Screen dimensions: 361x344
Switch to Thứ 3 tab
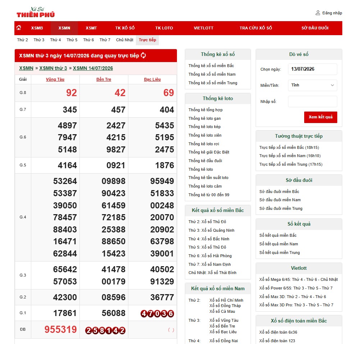click(x=39, y=40)
